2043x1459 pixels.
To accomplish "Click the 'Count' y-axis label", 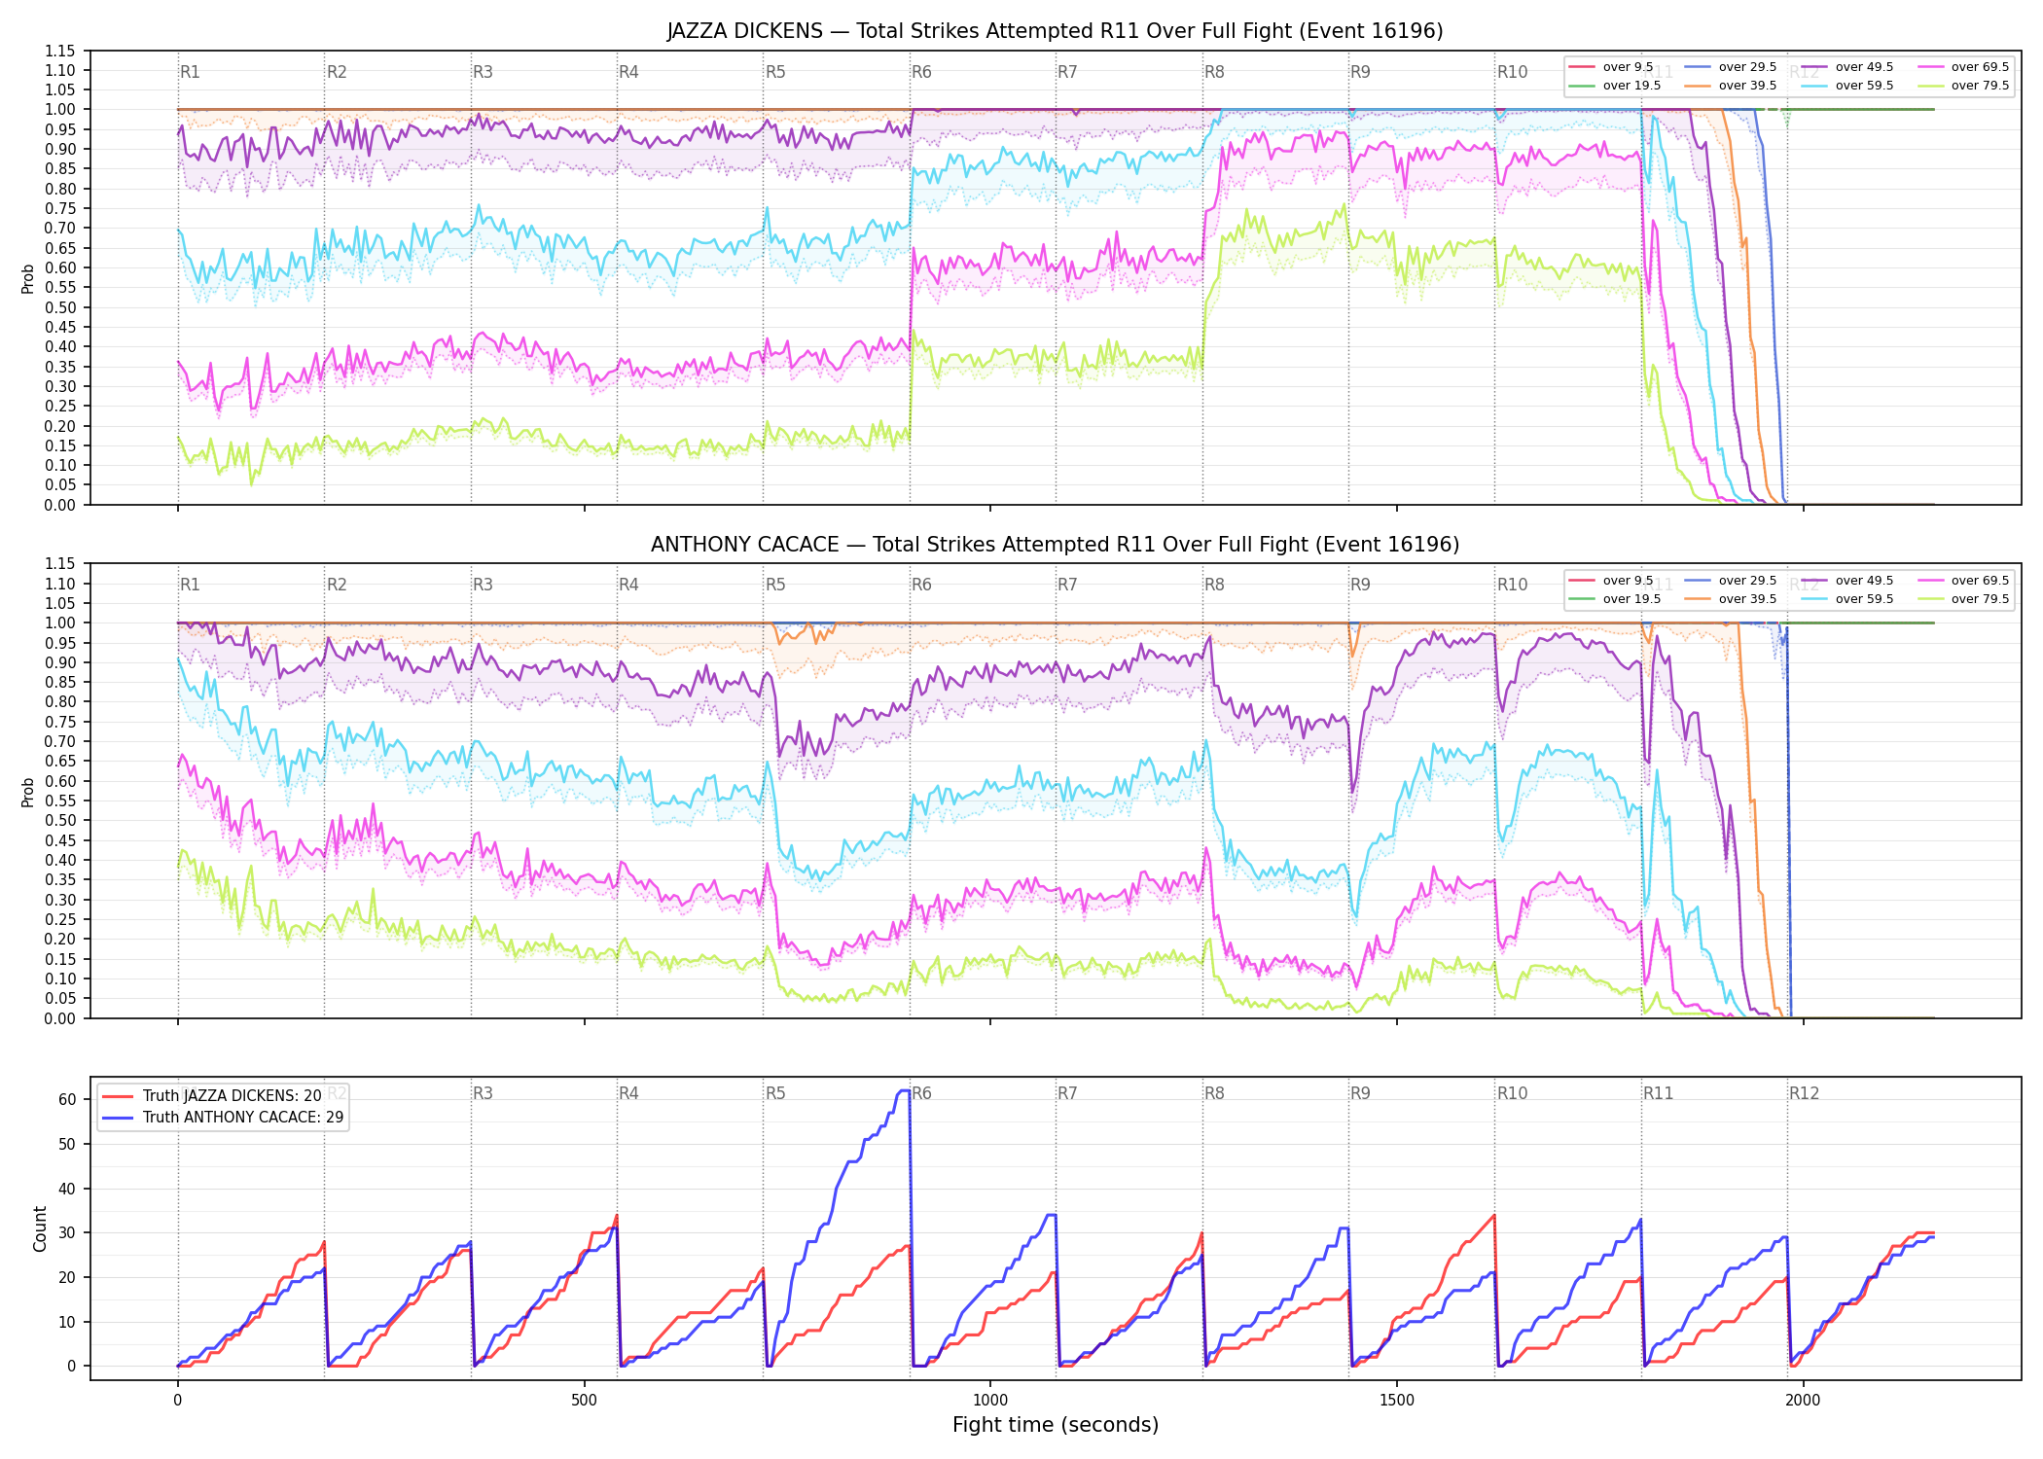I will [40, 1228].
